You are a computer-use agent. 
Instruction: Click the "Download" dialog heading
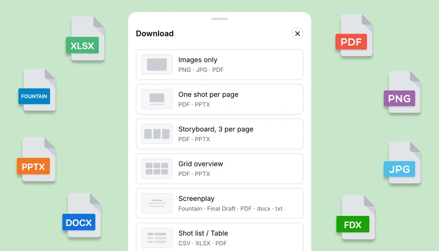pyautogui.click(x=155, y=34)
